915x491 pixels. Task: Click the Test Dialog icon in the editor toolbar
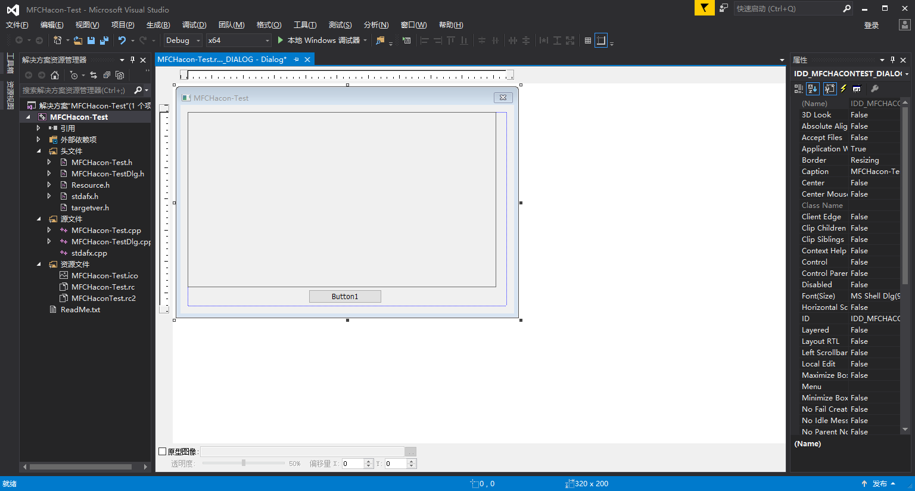[407, 40]
